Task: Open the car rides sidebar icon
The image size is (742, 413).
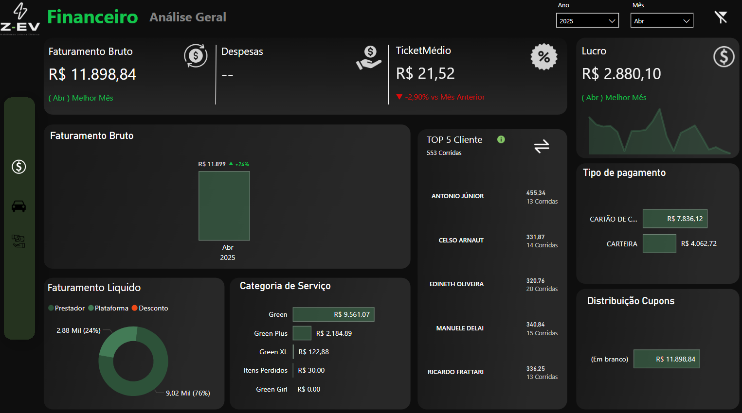Action: point(18,206)
